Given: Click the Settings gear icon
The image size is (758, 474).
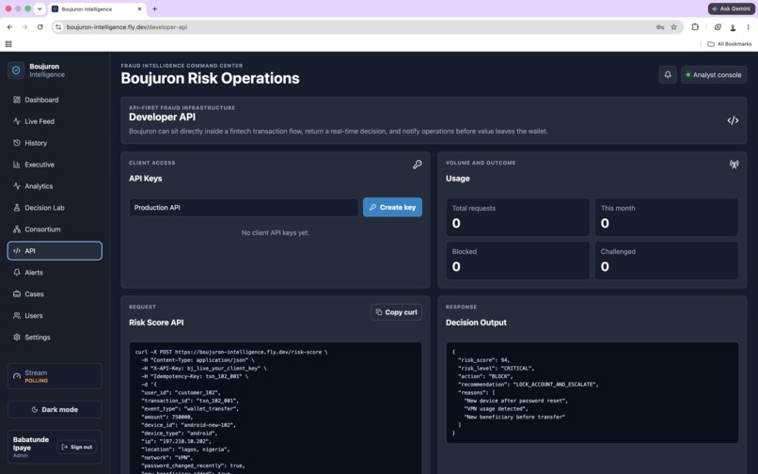Looking at the screenshot, I should (x=17, y=337).
